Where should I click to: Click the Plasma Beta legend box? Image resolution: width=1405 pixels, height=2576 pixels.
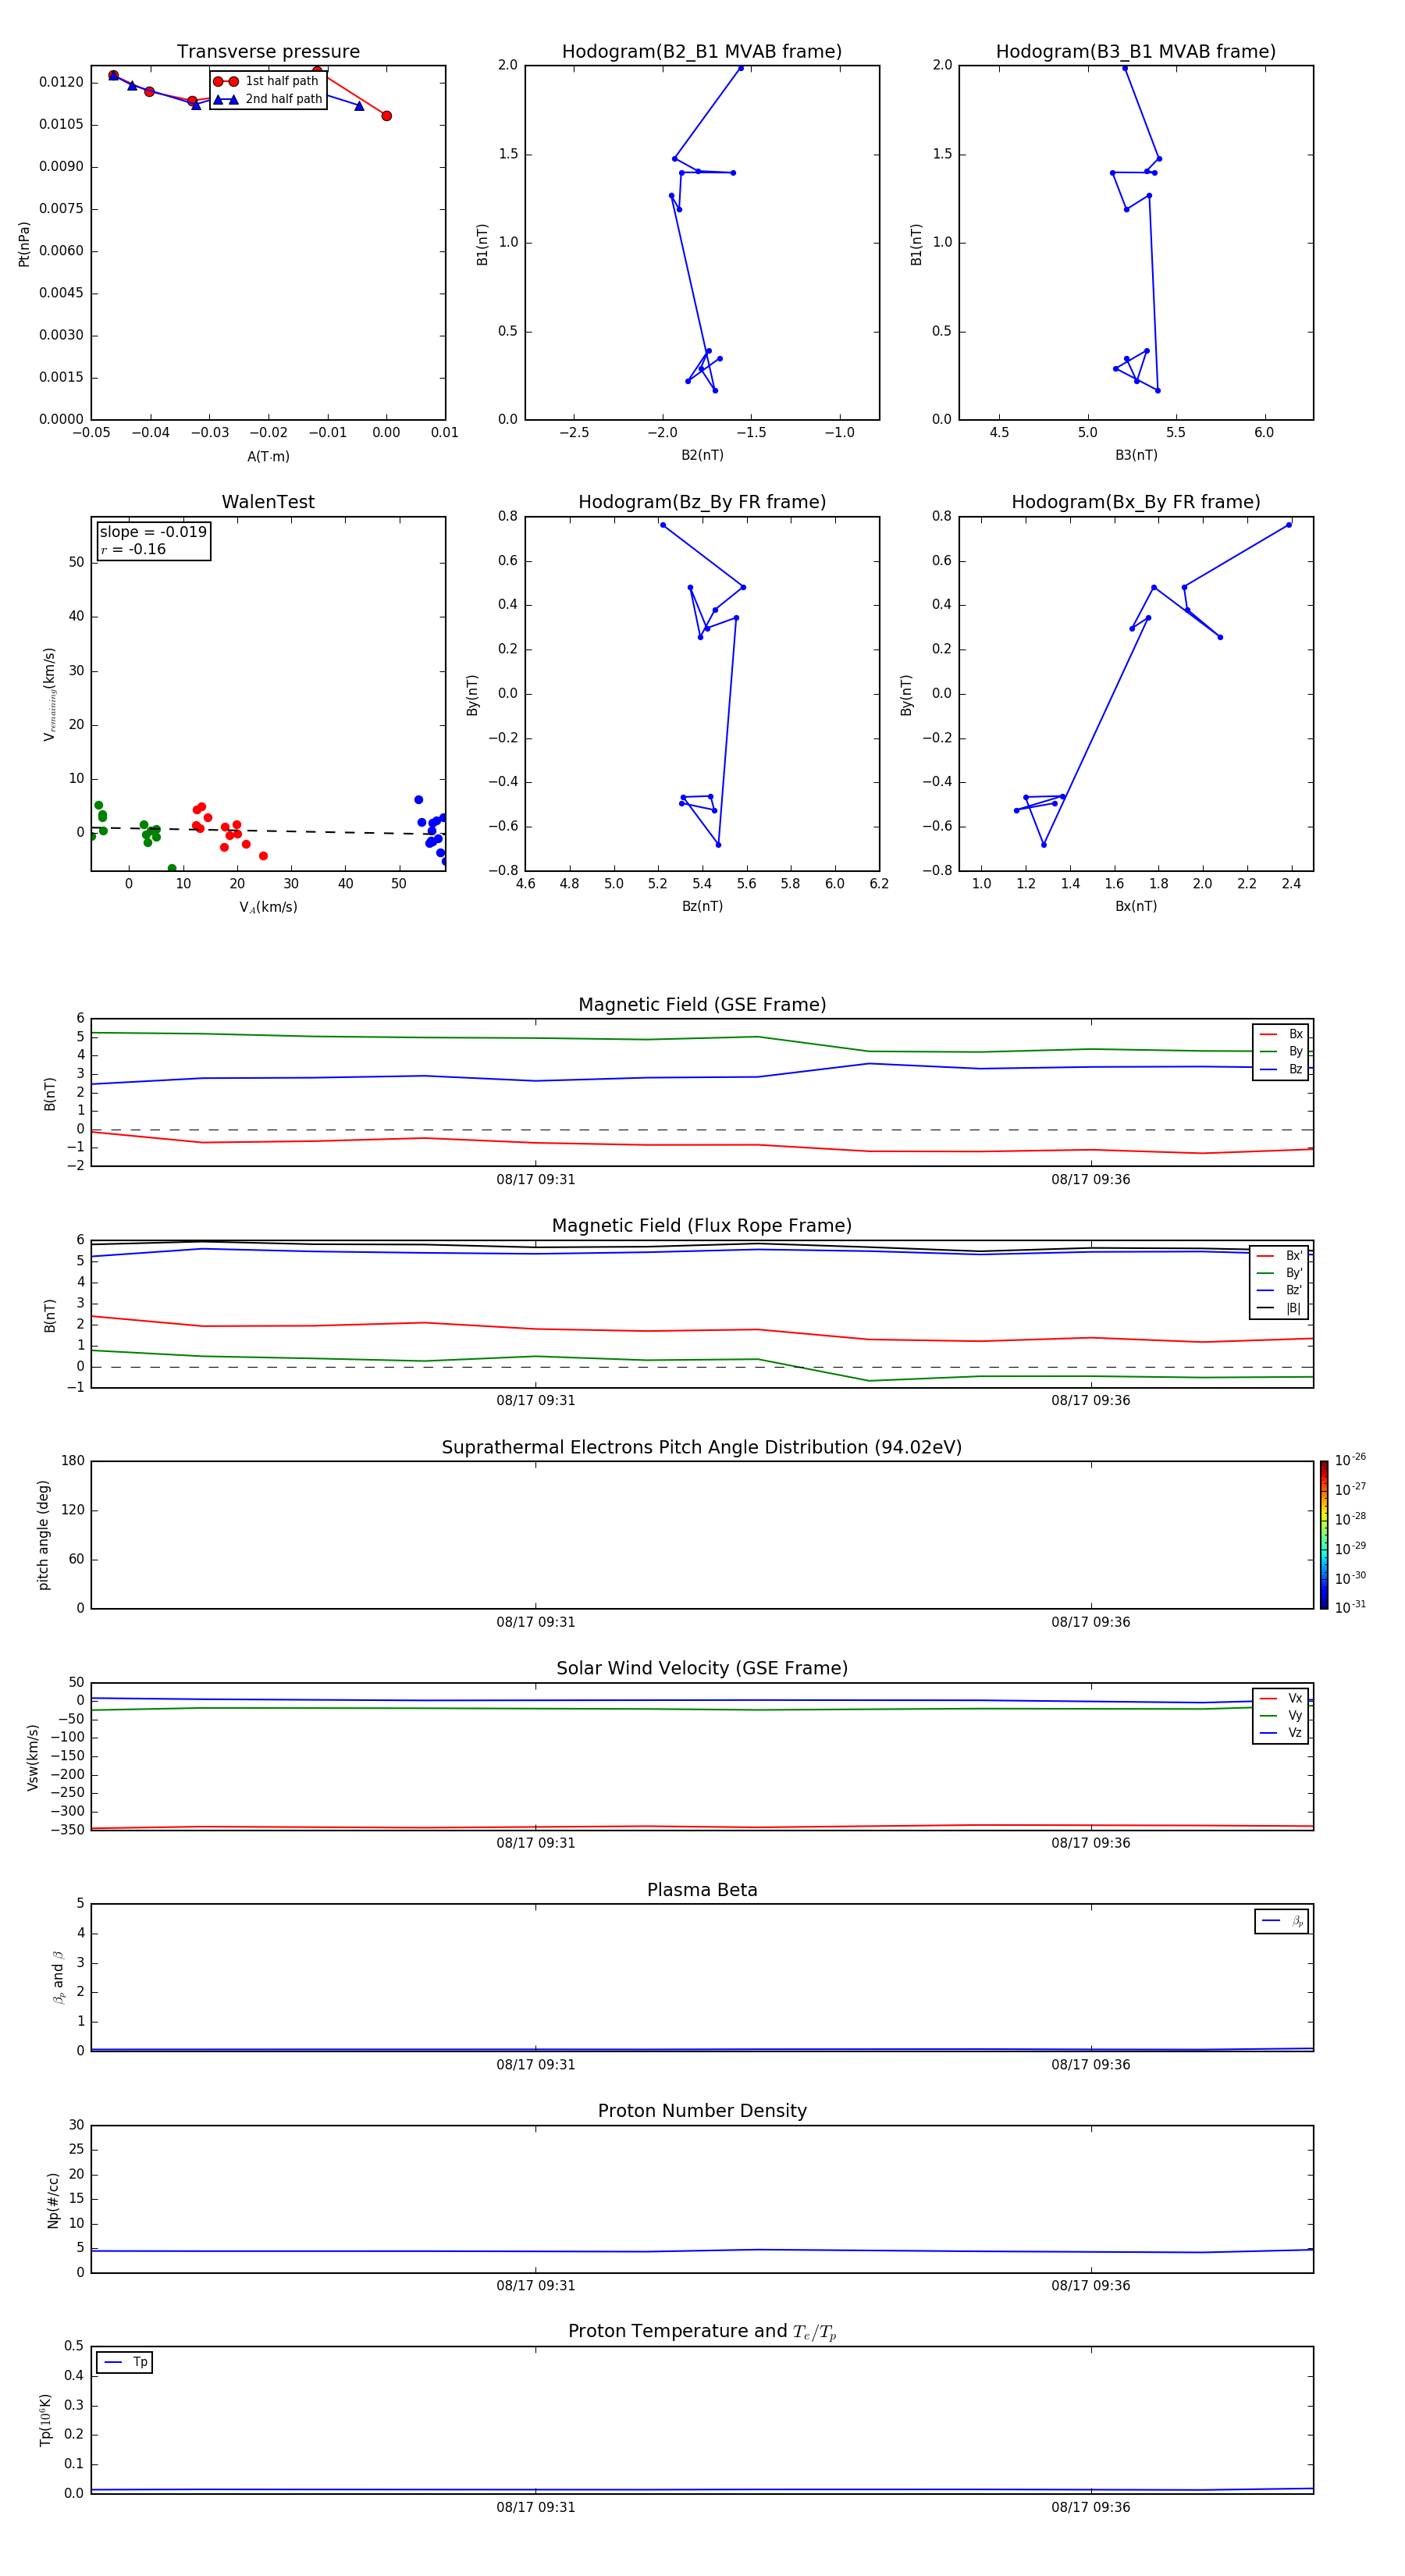[1282, 1921]
